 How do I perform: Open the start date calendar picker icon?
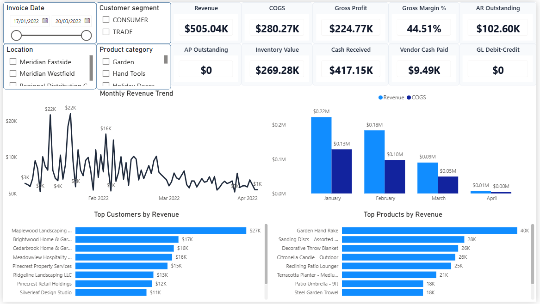point(45,21)
